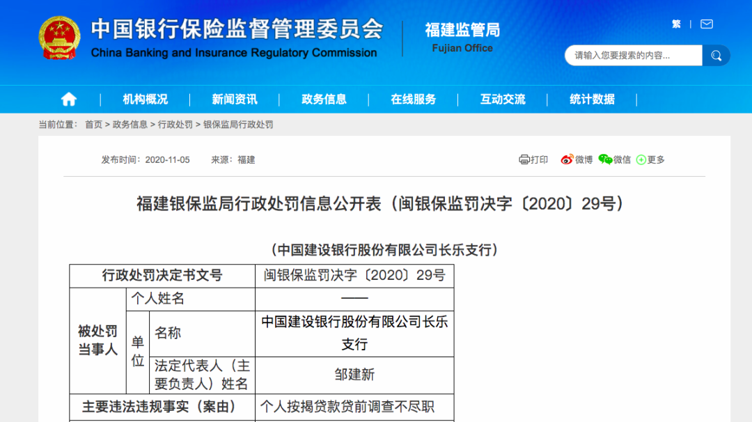The image size is (752, 422).
Task: Open the home icon in navigation bar
Action: tap(68, 100)
